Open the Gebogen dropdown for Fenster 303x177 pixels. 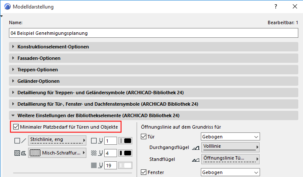pos(230,172)
